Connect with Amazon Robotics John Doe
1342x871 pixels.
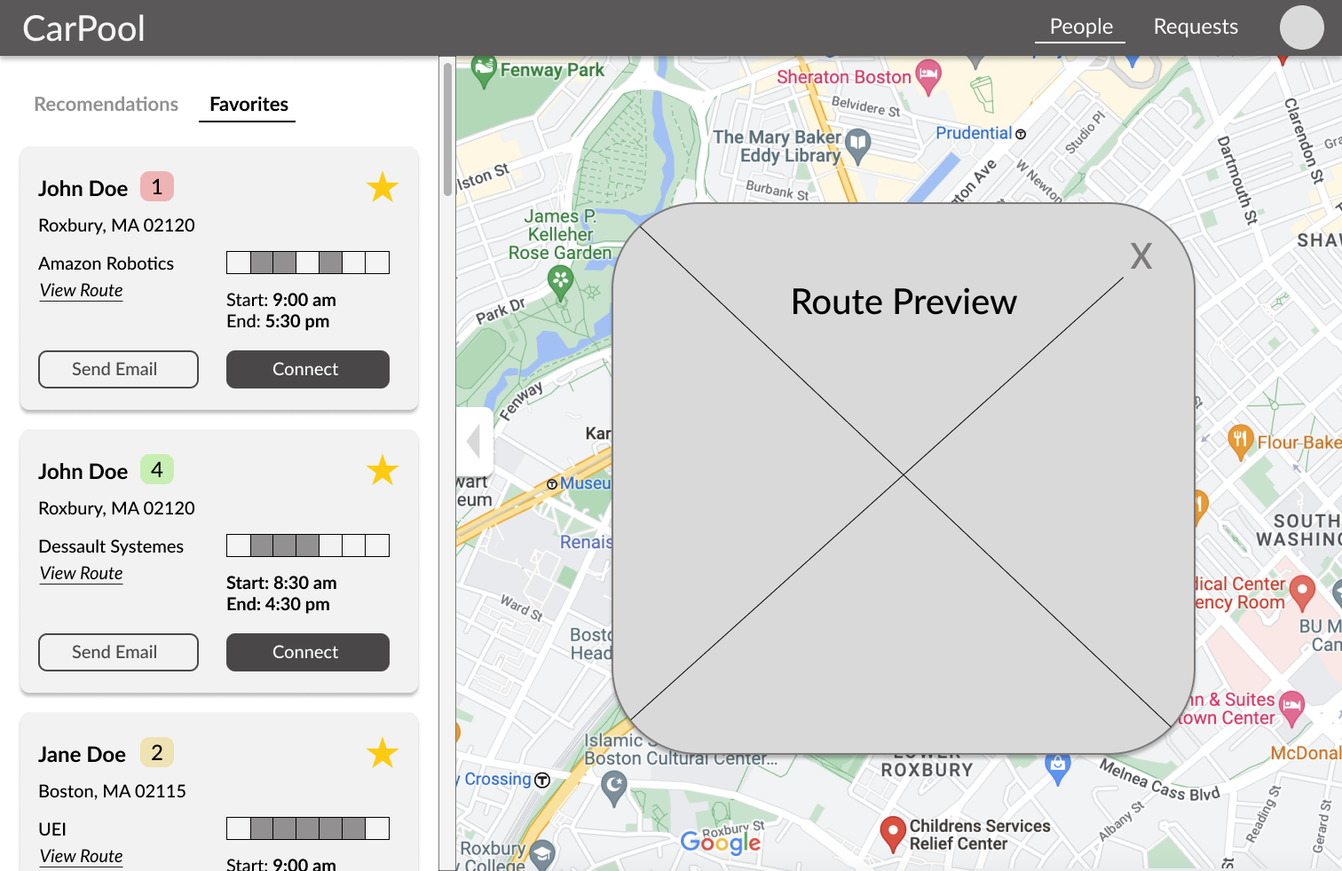[x=307, y=369]
